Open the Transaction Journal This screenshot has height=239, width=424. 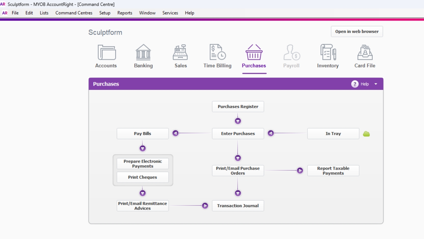pyautogui.click(x=238, y=206)
